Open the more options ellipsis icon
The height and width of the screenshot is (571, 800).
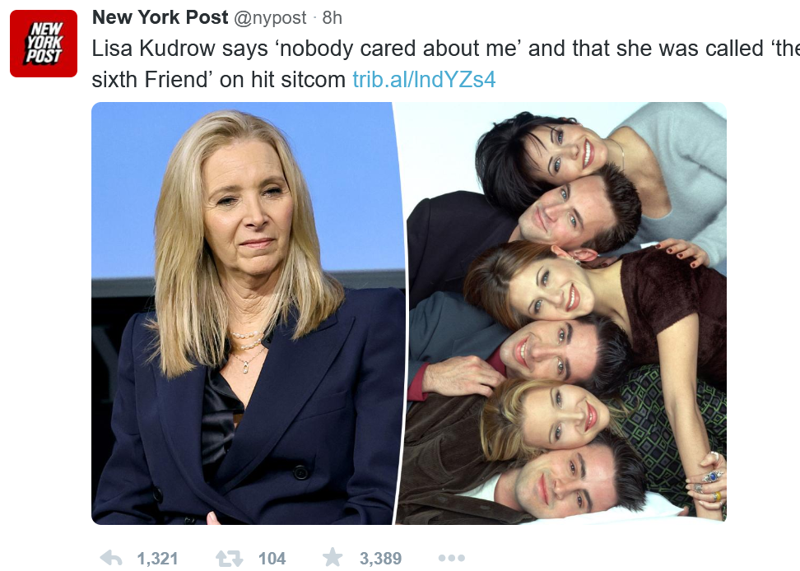click(x=452, y=559)
